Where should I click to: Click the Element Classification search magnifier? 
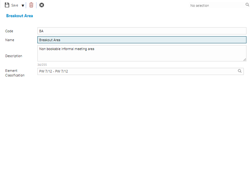tap(240, 72)
